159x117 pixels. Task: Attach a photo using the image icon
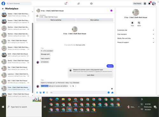[40, 93]
